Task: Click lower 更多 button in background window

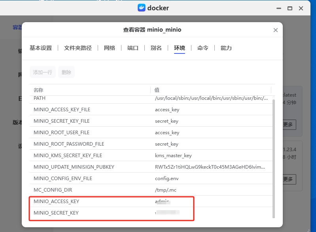Action: click(290, 179)
